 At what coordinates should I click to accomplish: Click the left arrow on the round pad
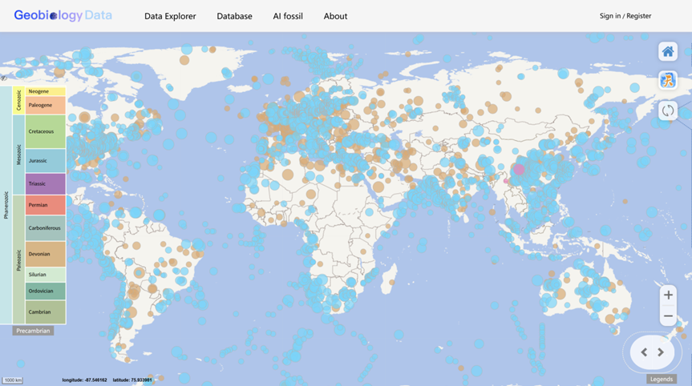(x=644, y=352)
